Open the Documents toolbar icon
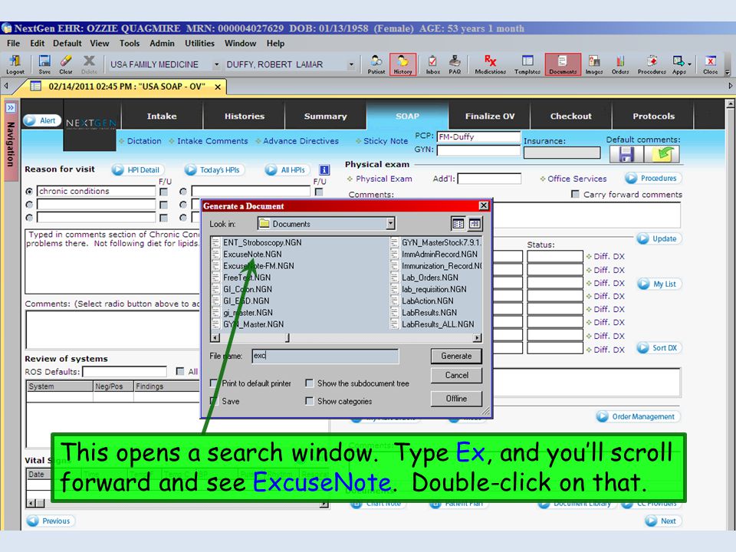The image size is (736, 552). coord(563,64)
